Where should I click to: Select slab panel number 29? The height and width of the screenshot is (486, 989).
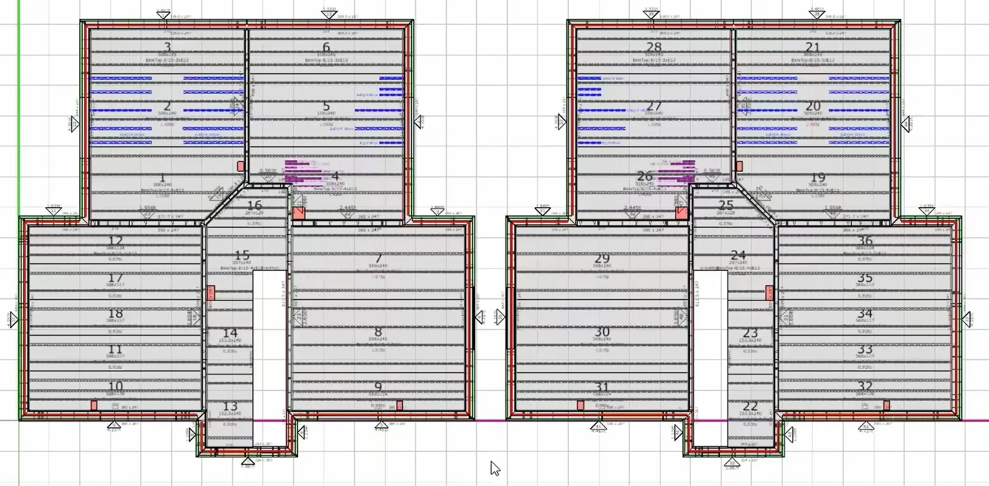tap(602, 259)
